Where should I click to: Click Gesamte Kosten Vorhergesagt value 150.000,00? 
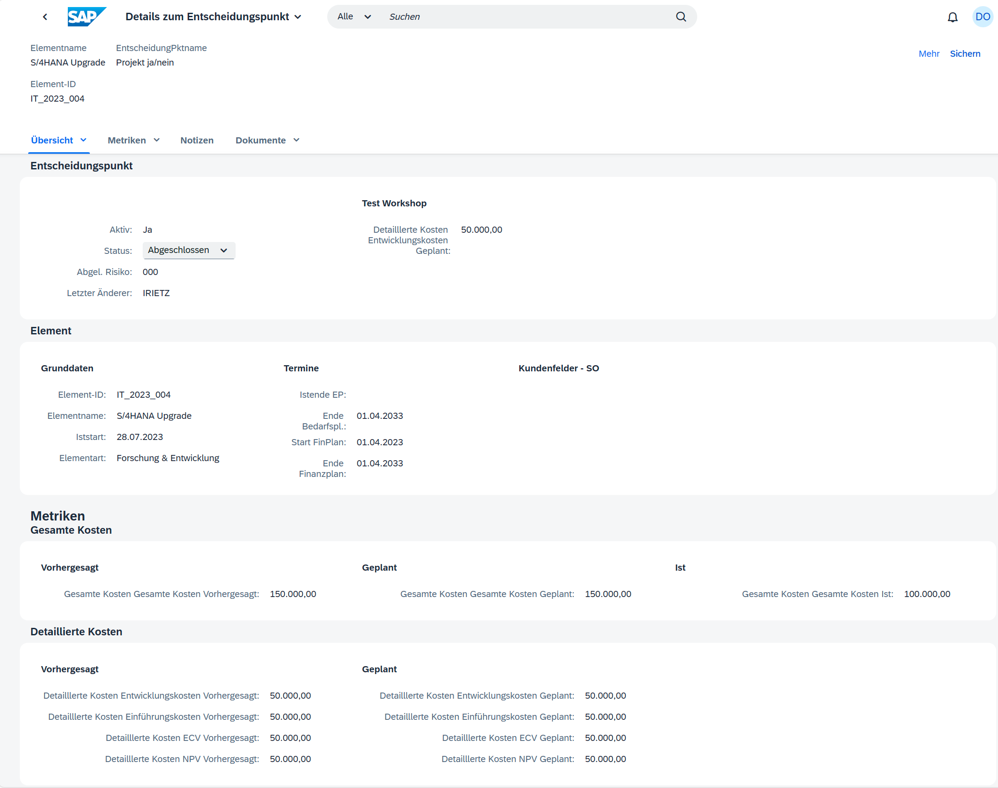coord(293,594)
